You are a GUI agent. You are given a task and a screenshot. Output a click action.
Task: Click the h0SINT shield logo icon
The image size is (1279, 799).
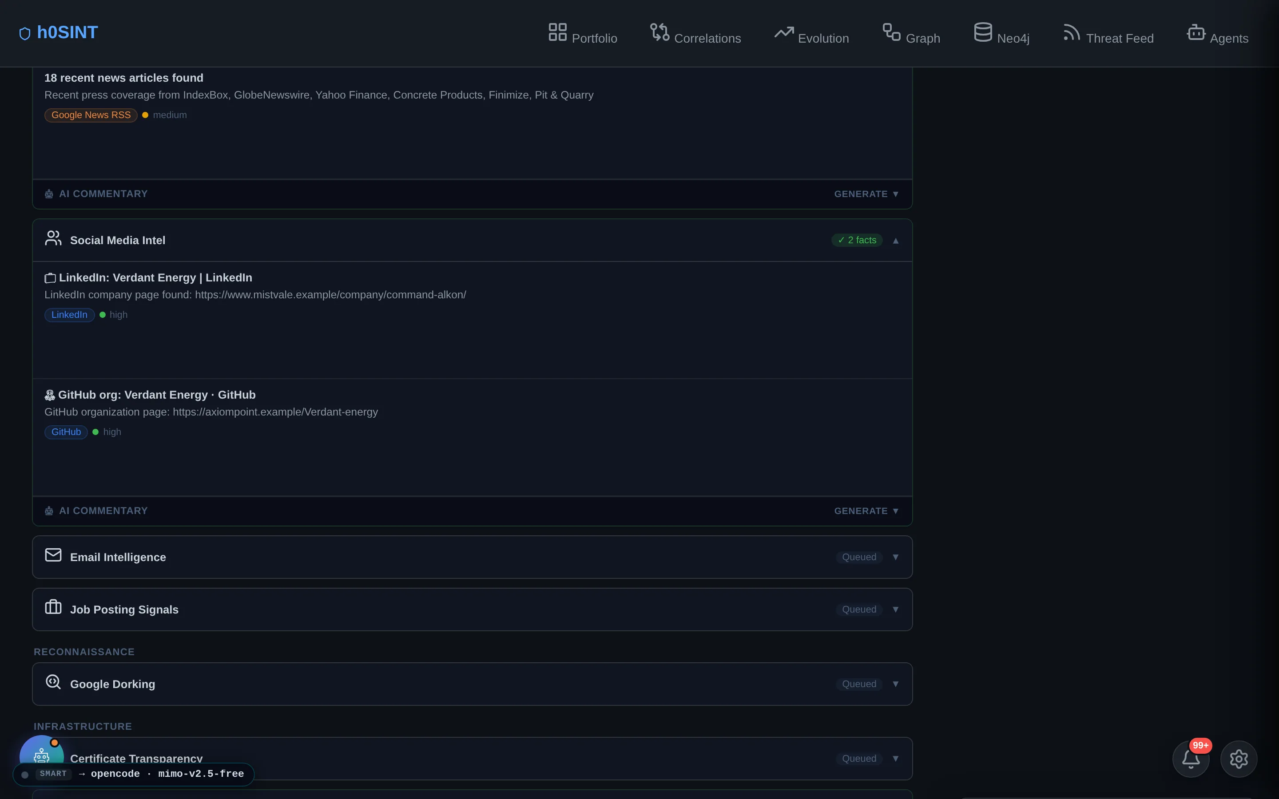[25, 34]
